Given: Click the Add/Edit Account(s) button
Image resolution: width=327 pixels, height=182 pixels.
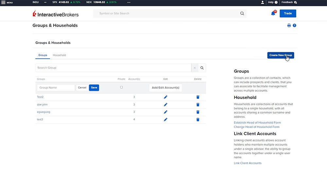Looking at the screenshot, I should click(x=165, y=88).
